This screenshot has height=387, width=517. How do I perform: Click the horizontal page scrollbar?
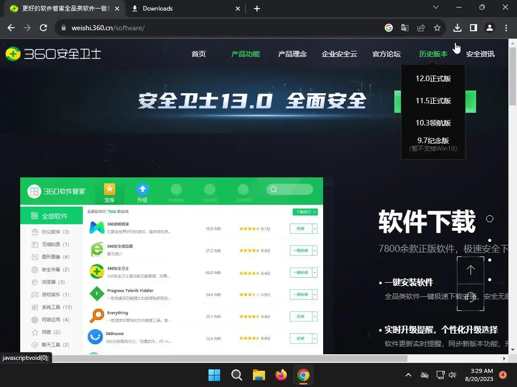click(230, 358)
